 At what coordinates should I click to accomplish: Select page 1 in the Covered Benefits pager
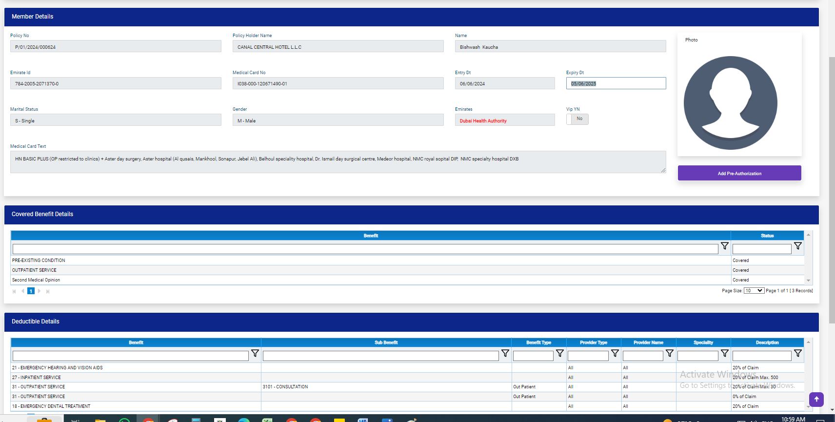[x=31, y=291]
